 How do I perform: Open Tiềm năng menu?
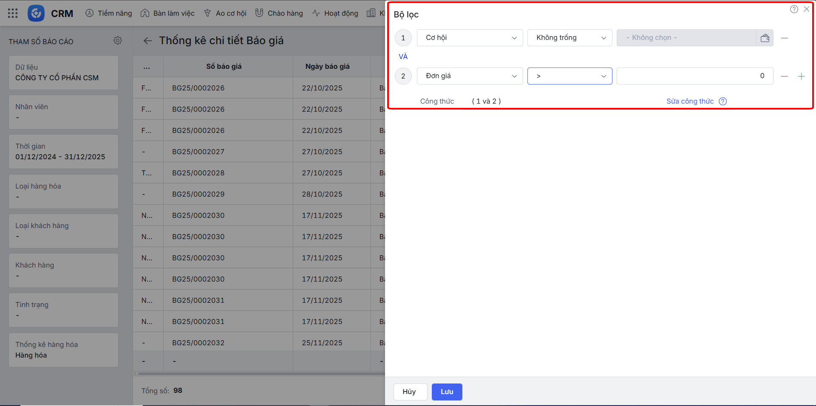[109, 13]
